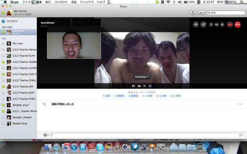The image size is (247, 154).
Task: Toggle the self-view picture icon under video
Action: pos(150,86)
